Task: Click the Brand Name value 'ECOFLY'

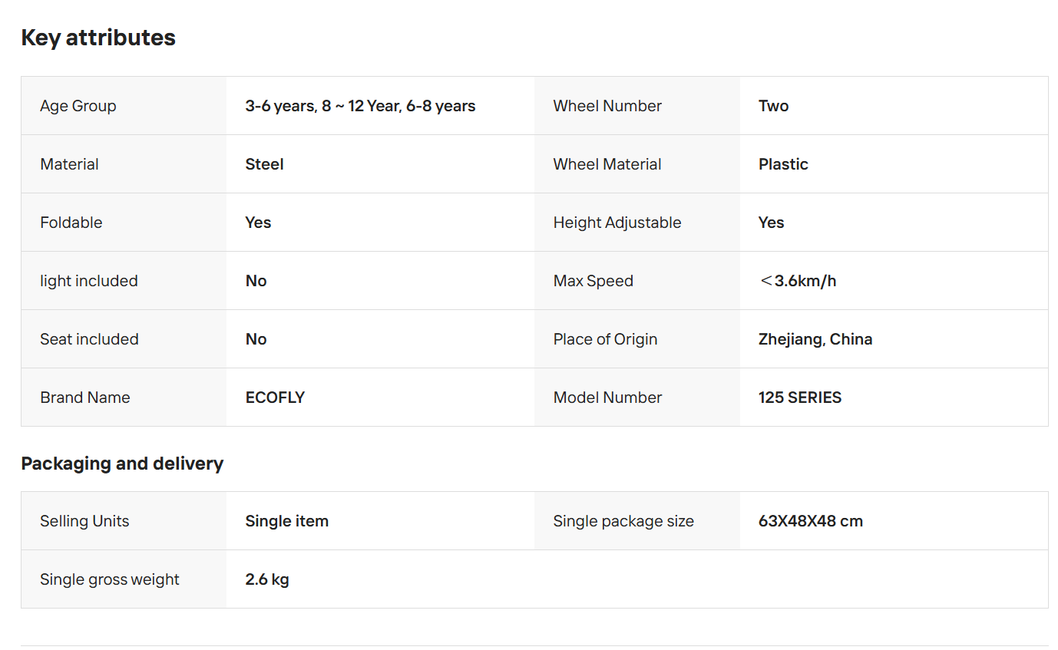Action: coord(275,398)
